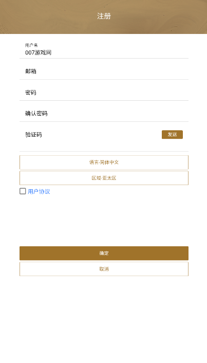
Task: Click the wooden header banner right of 注册
Action: tap(160, 16)
